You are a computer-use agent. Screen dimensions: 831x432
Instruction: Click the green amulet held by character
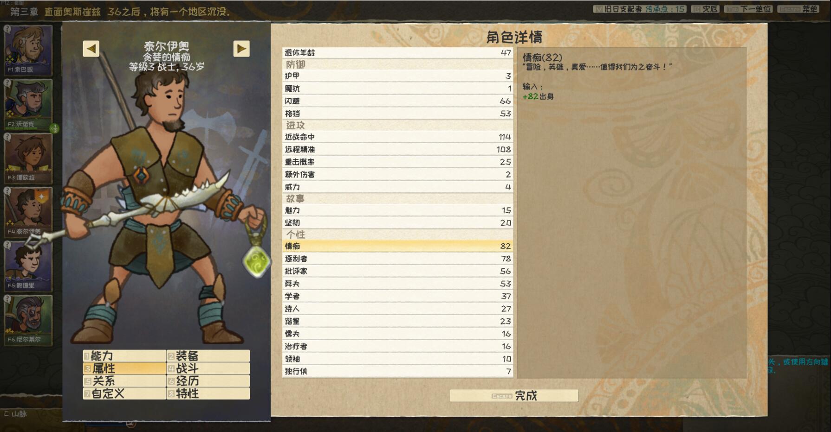point(256,261)
